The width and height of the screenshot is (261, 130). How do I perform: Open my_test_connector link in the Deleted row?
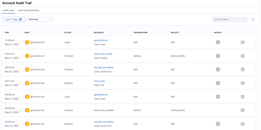104,122
